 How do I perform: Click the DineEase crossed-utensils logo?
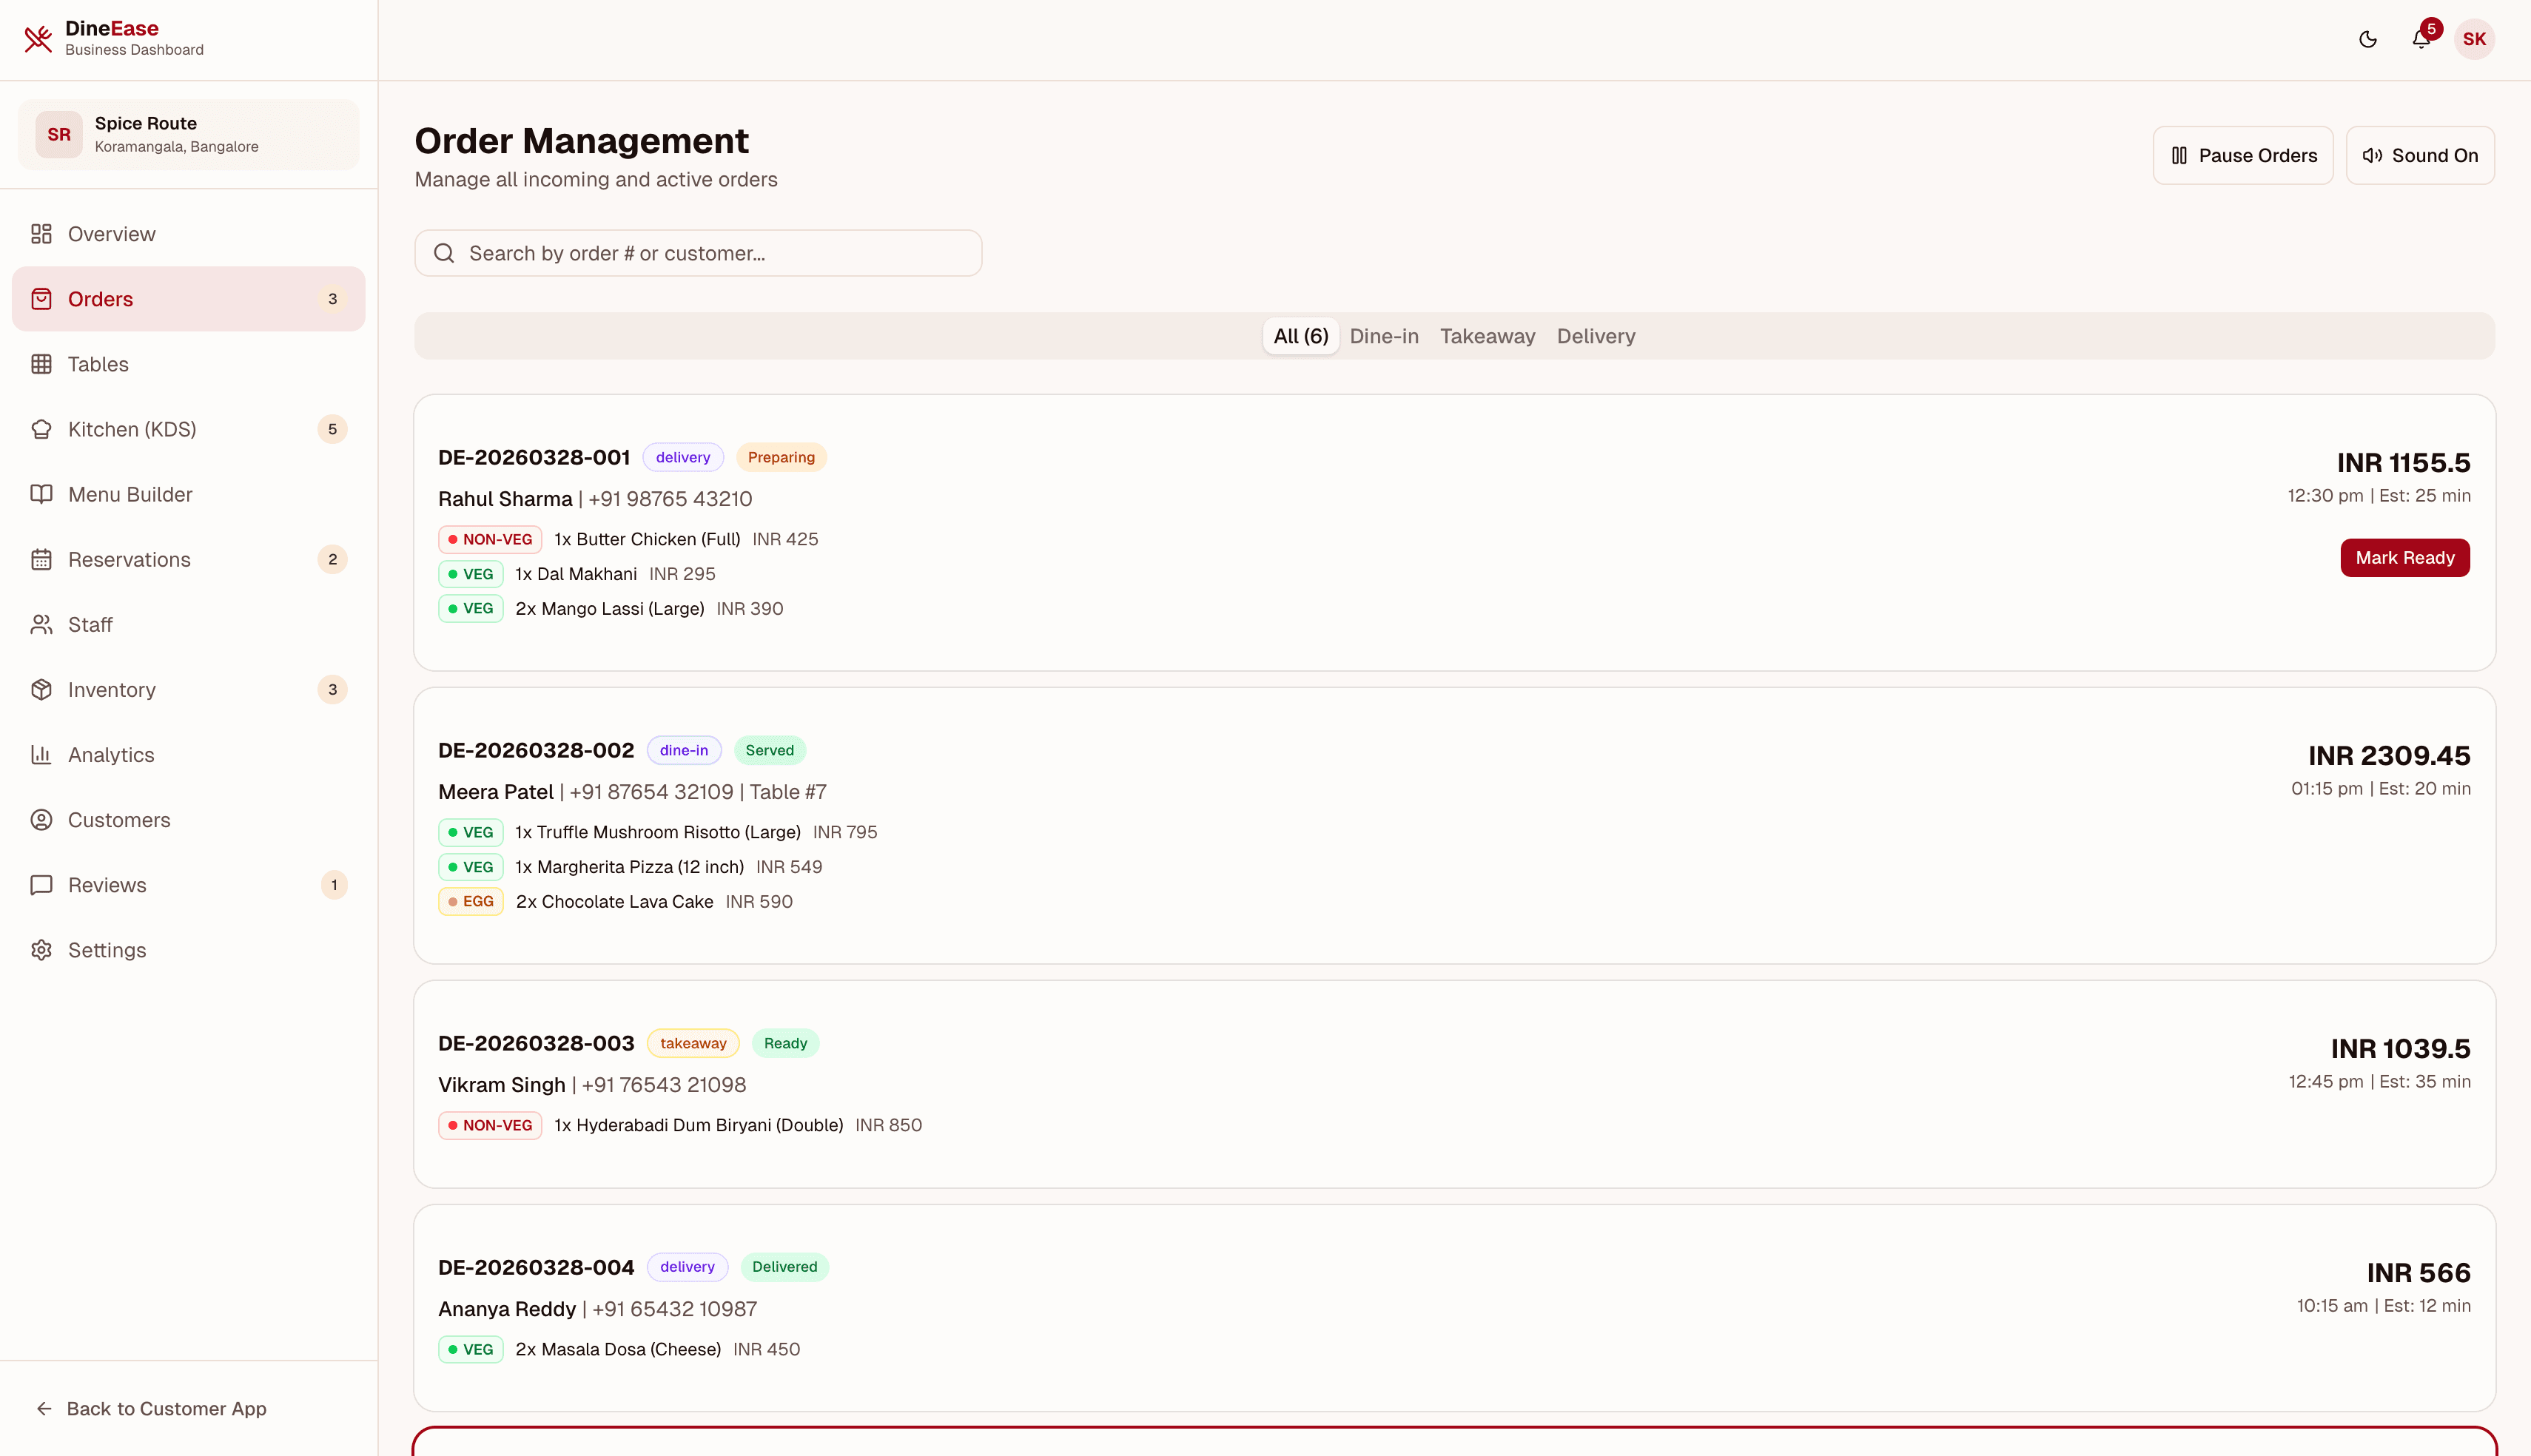click(x=38, y=39)
